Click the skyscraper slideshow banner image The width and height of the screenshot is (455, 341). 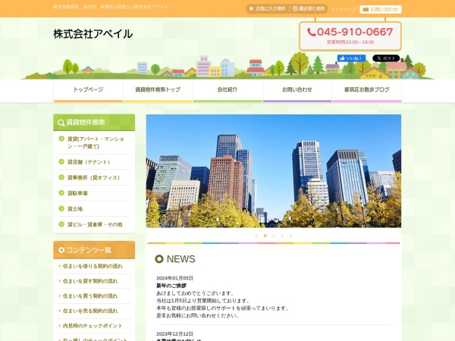274,170
